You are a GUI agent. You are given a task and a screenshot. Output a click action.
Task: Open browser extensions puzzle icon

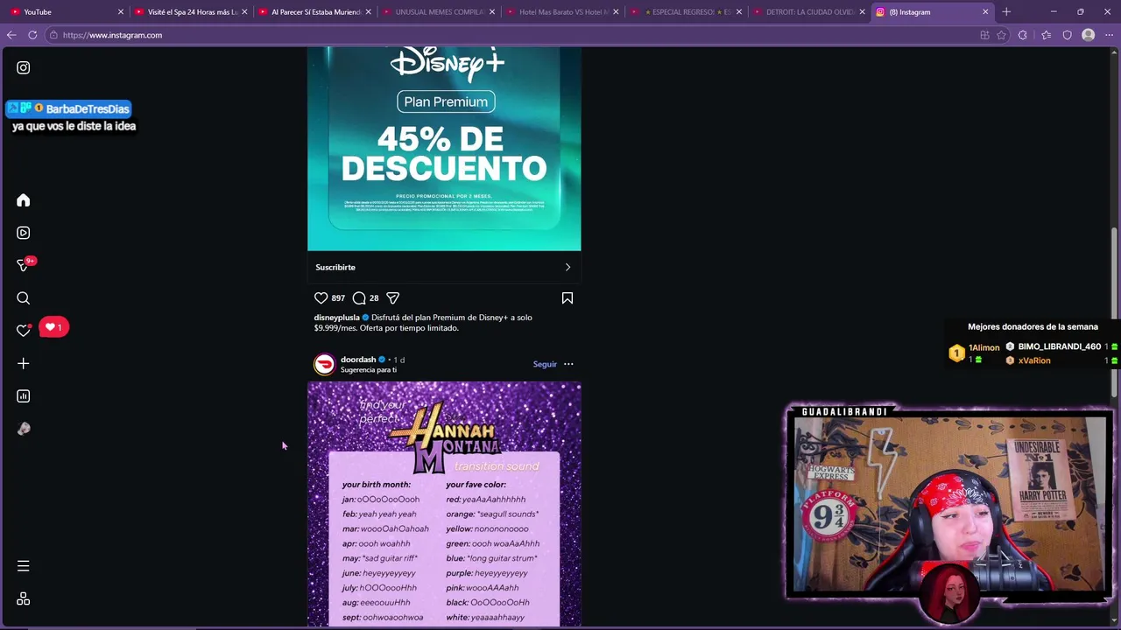point(1023,35)
